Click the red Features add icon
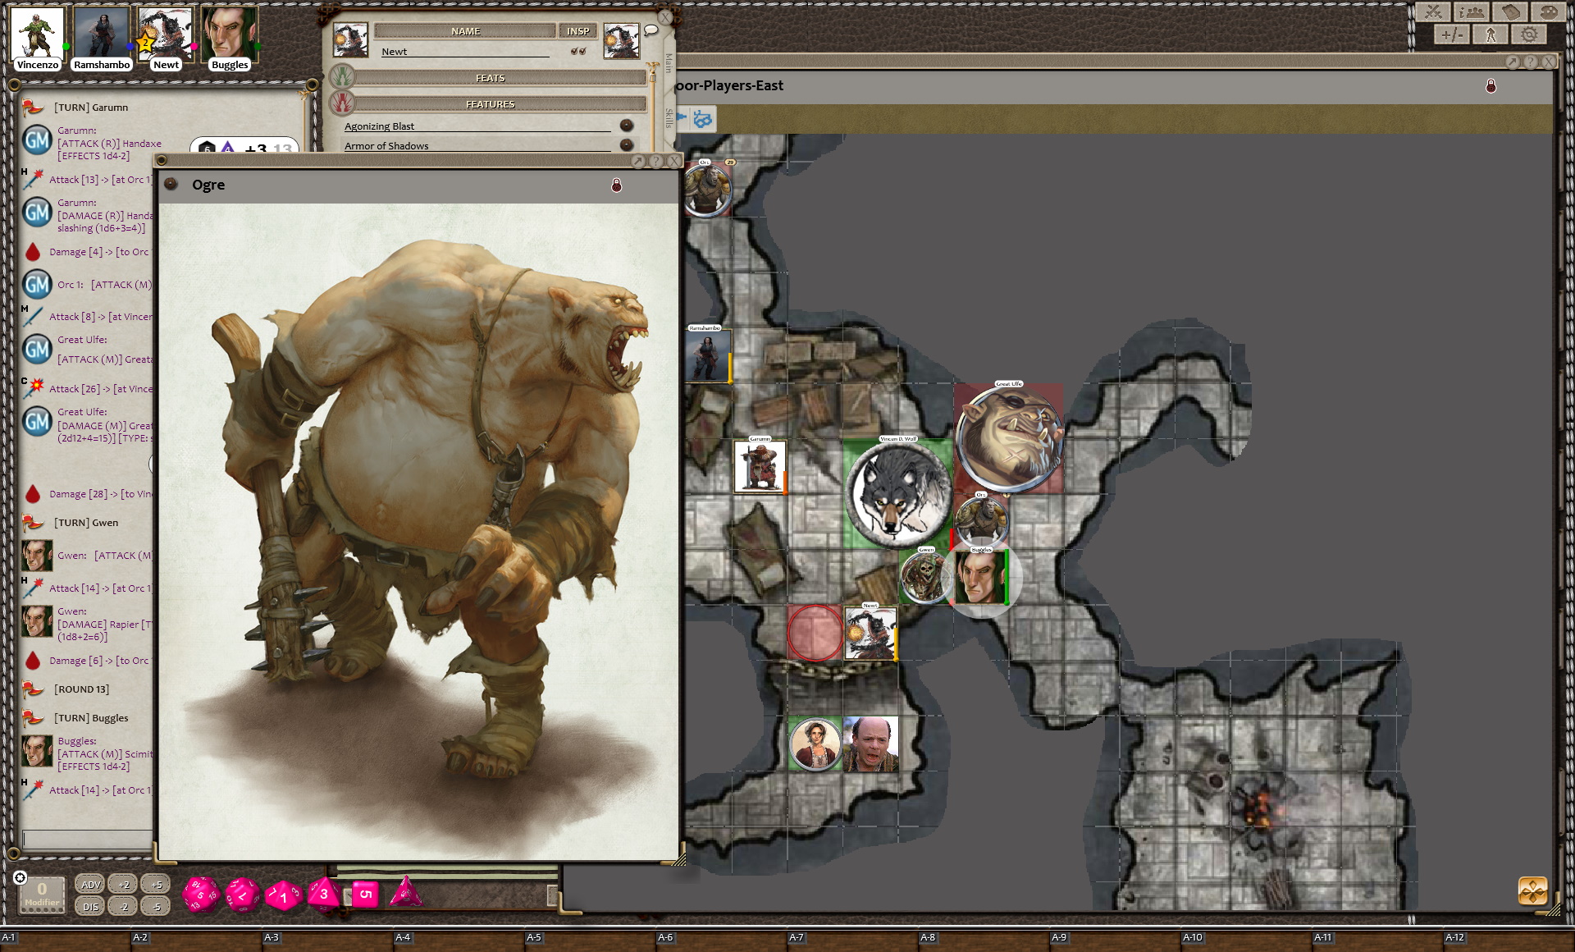 (342, 103)
